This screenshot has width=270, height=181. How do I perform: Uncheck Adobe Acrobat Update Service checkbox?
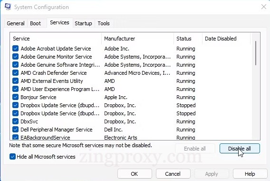pyautogui.click(x=15, y=49)
